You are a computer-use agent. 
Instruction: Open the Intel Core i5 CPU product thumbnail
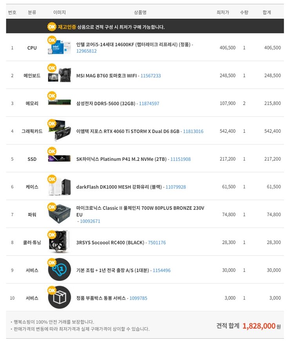tap(59, 47)
